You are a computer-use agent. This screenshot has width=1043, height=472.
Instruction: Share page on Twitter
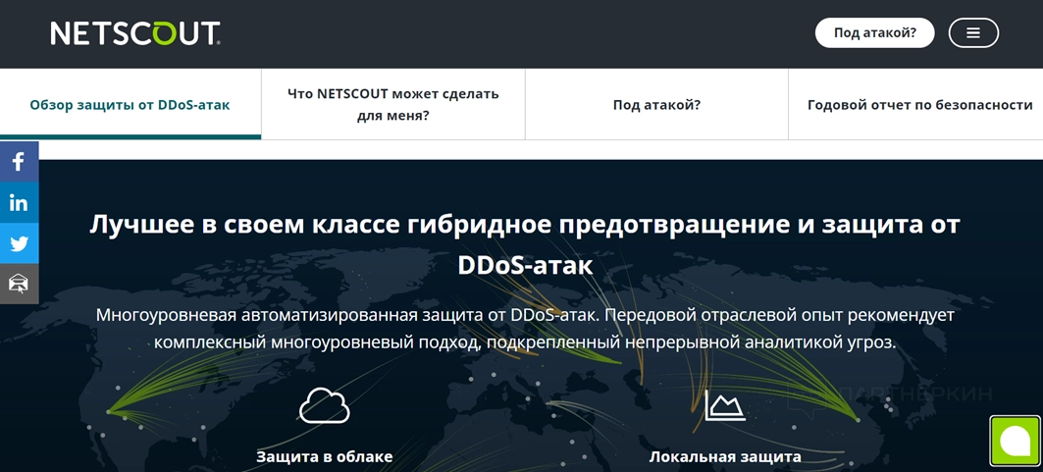20,243
